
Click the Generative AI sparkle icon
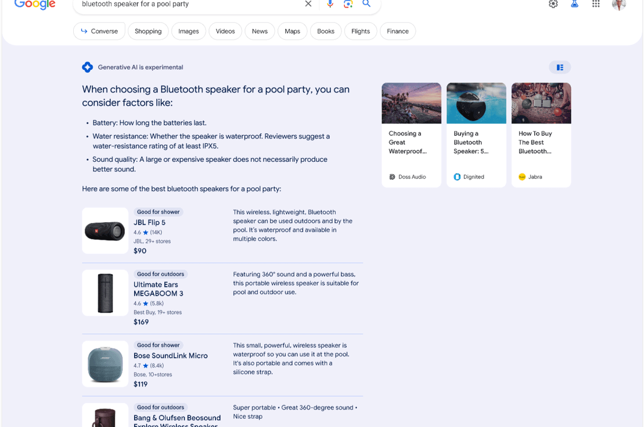pyautogui.click(x=88, y=67)
